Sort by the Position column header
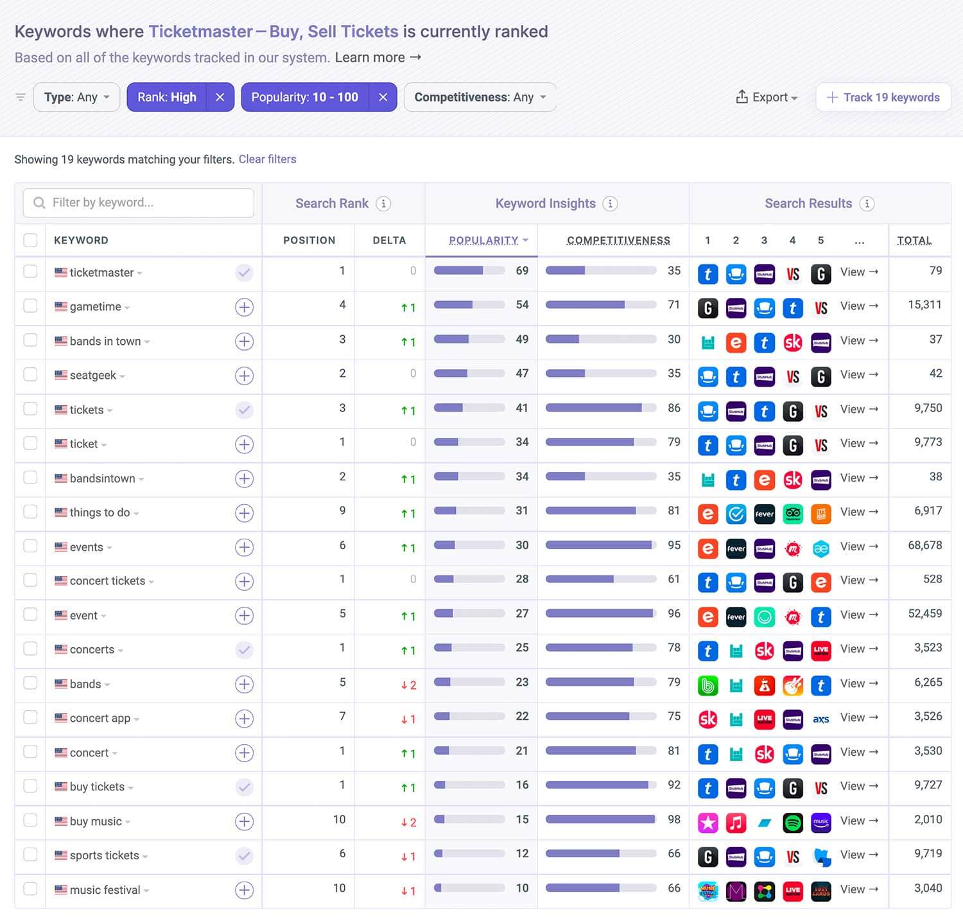 309,240
